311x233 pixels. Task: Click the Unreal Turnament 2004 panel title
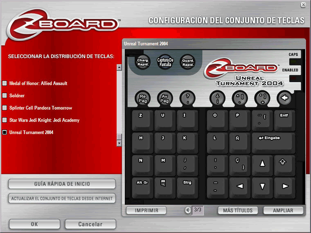pyautogui.click(x=146, y=43)
